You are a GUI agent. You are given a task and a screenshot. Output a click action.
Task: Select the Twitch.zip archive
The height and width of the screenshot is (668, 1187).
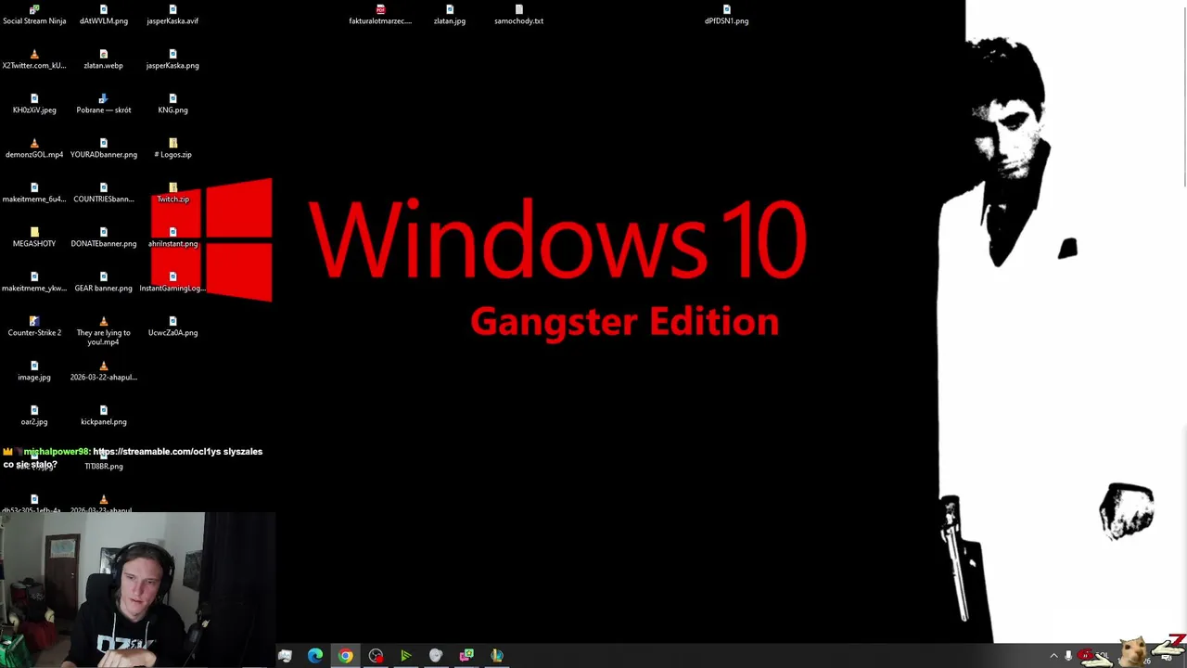click(x=172, y=193)
